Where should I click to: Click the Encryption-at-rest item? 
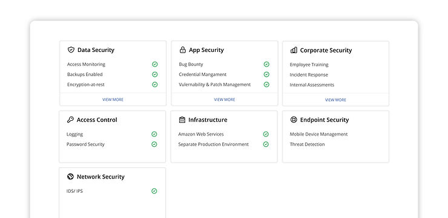pos(86,85)
